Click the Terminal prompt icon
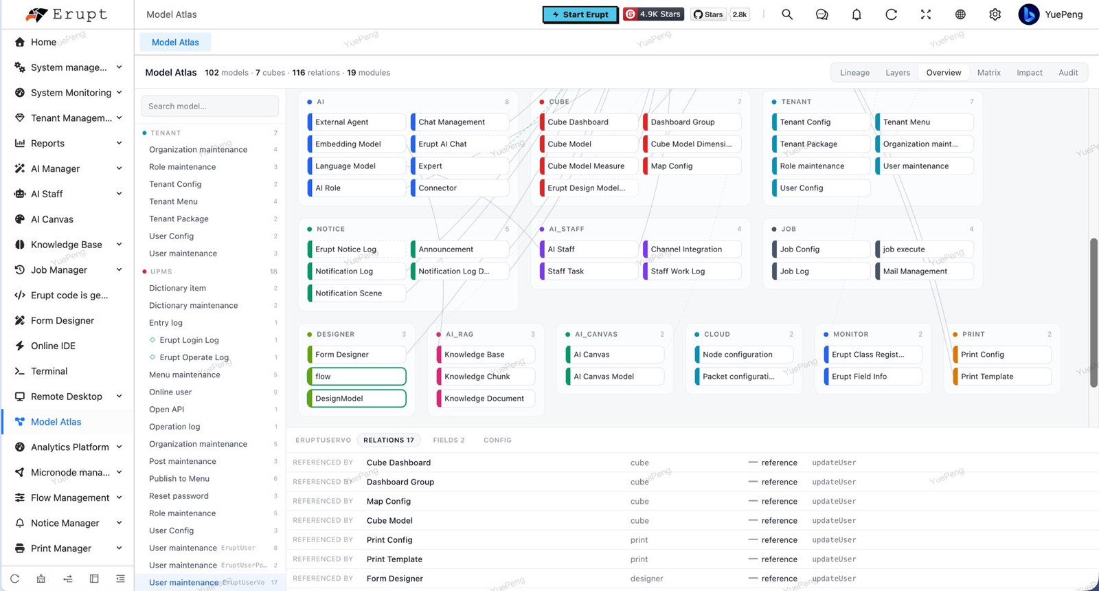This screenshot has width=1099, height=591. [x=20, y=371]
